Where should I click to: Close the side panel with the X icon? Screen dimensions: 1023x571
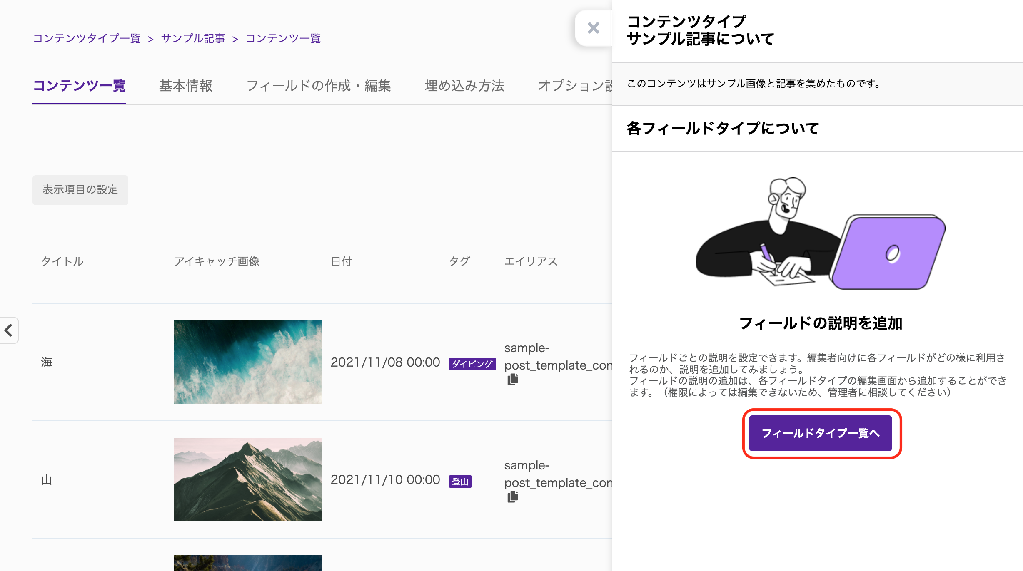point(593,28)
